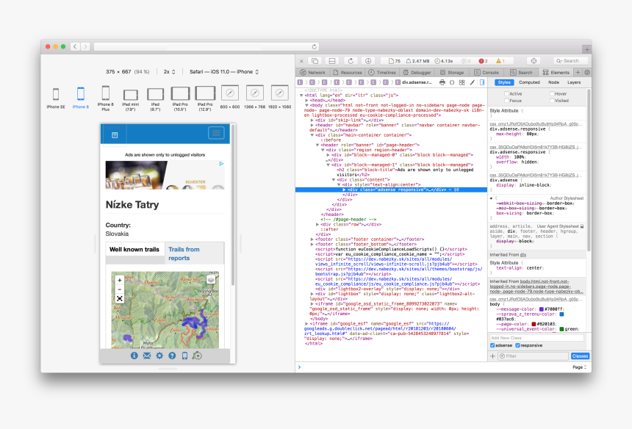632x429 pixels.
Task: Expand the head element in DOM tree
Action: tap(306, 101)
